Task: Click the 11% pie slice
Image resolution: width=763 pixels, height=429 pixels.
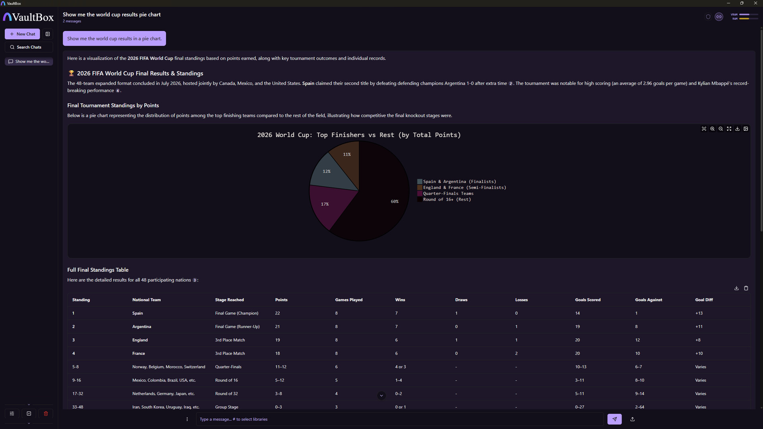Action: coord(348,159)
